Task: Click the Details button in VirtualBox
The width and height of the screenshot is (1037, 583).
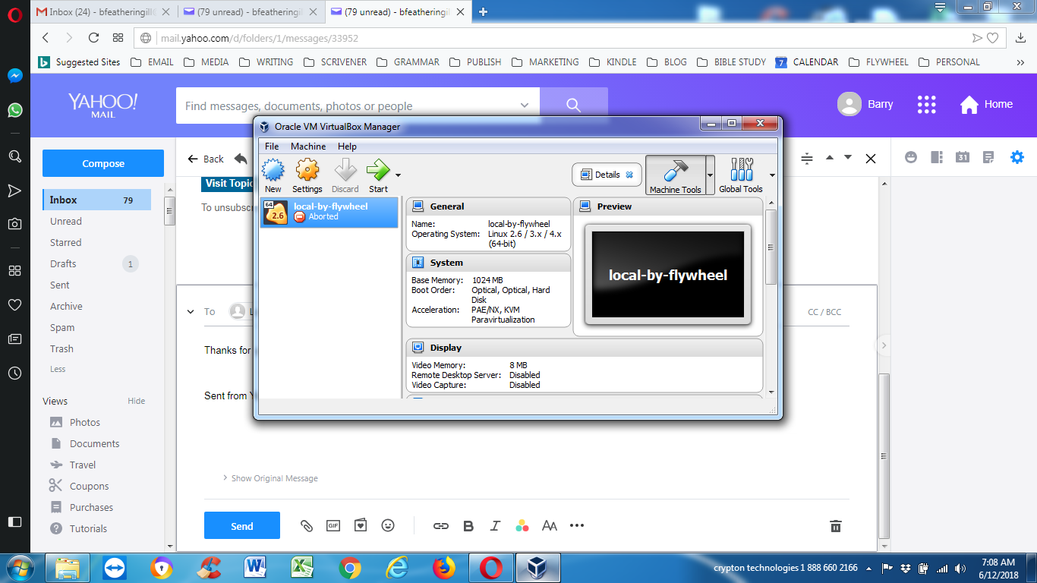Action: pyautogui.click(x=607, y=175)
